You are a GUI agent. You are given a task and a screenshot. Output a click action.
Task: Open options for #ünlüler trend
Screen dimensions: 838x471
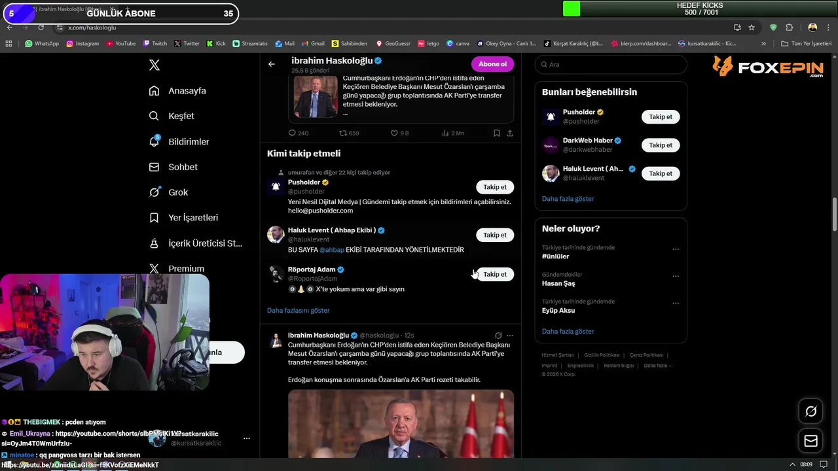676,249
